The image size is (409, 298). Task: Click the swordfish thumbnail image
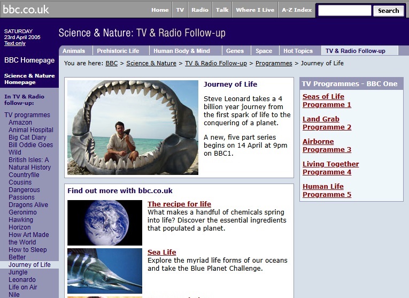(x=105, y=271)
